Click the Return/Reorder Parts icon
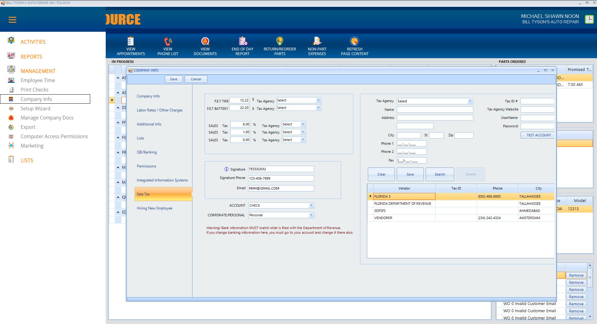 point(280,41)
